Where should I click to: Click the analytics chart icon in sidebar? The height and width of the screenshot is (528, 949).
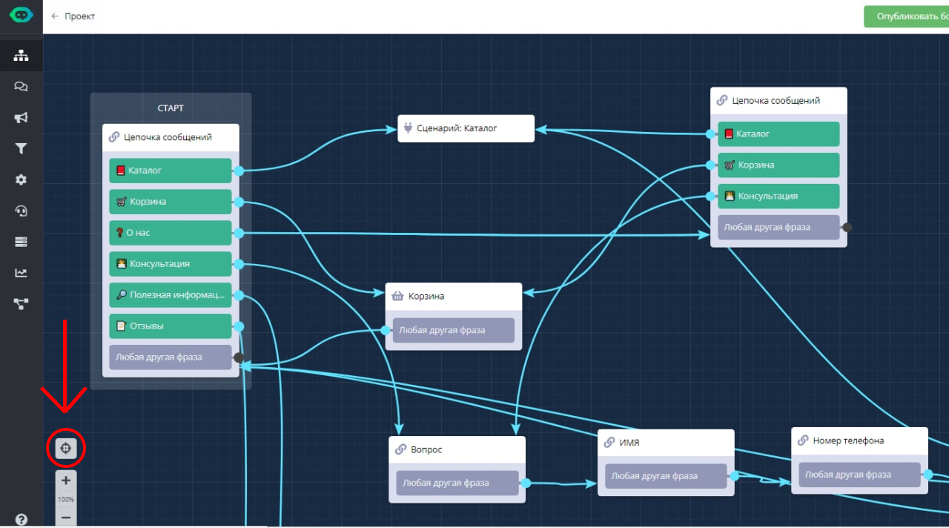point(21,272)
